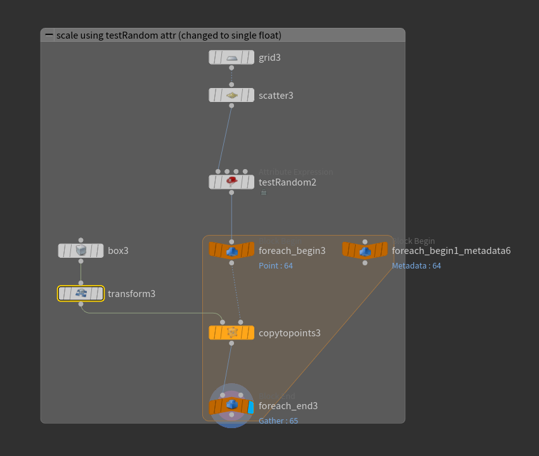Click the foreach_begin3 node name label
Image resolution: width=539 pixels, height=456 pixels.
point(292,251)
